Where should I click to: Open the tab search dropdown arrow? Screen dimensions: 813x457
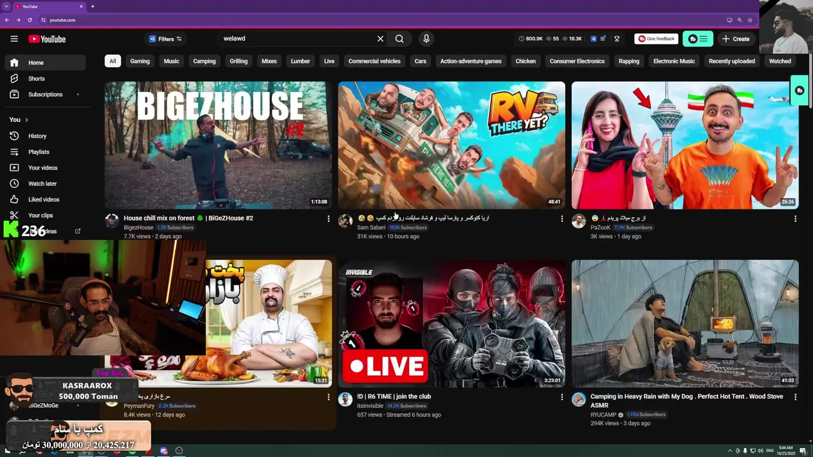[6, 6]
